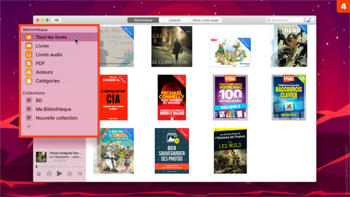
Task: Open Le Nouveau Rapport de la CIA book
Action: pyautogui.click(x=113, y=98)
